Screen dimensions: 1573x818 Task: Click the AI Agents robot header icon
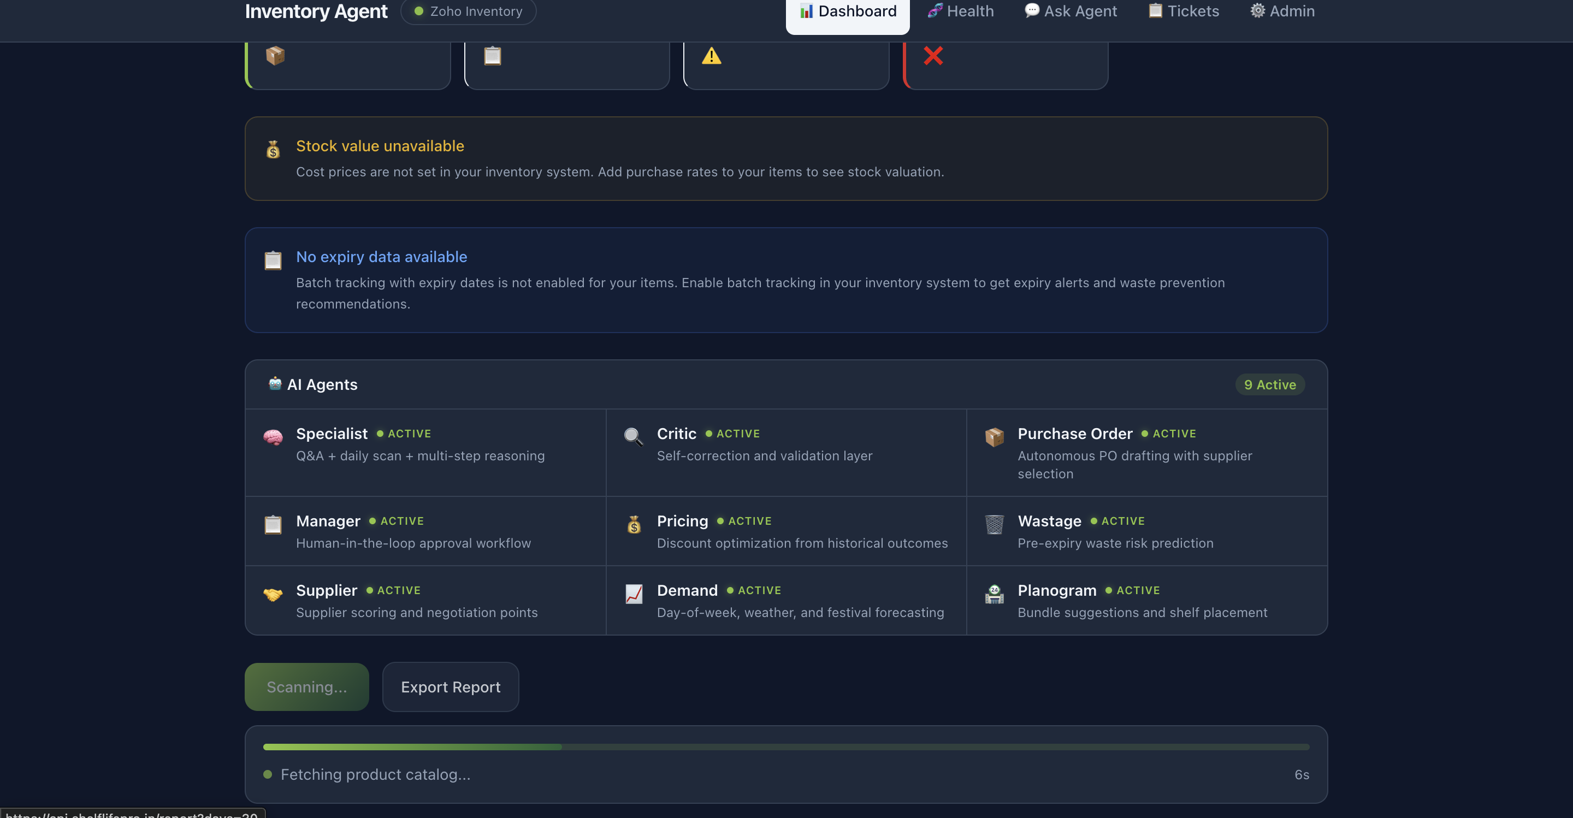(275, 384)
